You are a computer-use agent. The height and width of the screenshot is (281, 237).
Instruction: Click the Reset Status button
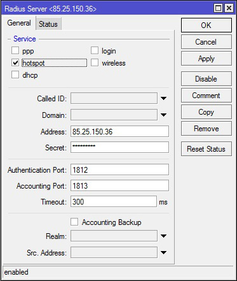pyautogui.click(x=207, y=149)
